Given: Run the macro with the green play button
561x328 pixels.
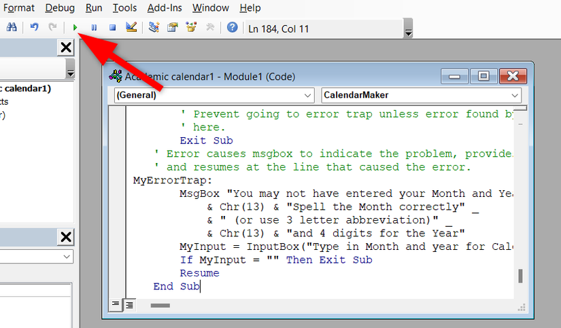Looking at the screenshot, I should 75,27.
